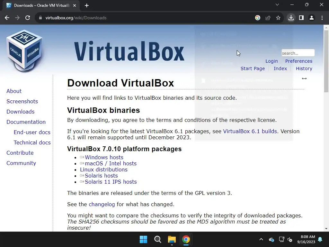Close the Downloads – Oracle VM VirtualBox tab
This screenshot has width=329, height=247.
75,5
